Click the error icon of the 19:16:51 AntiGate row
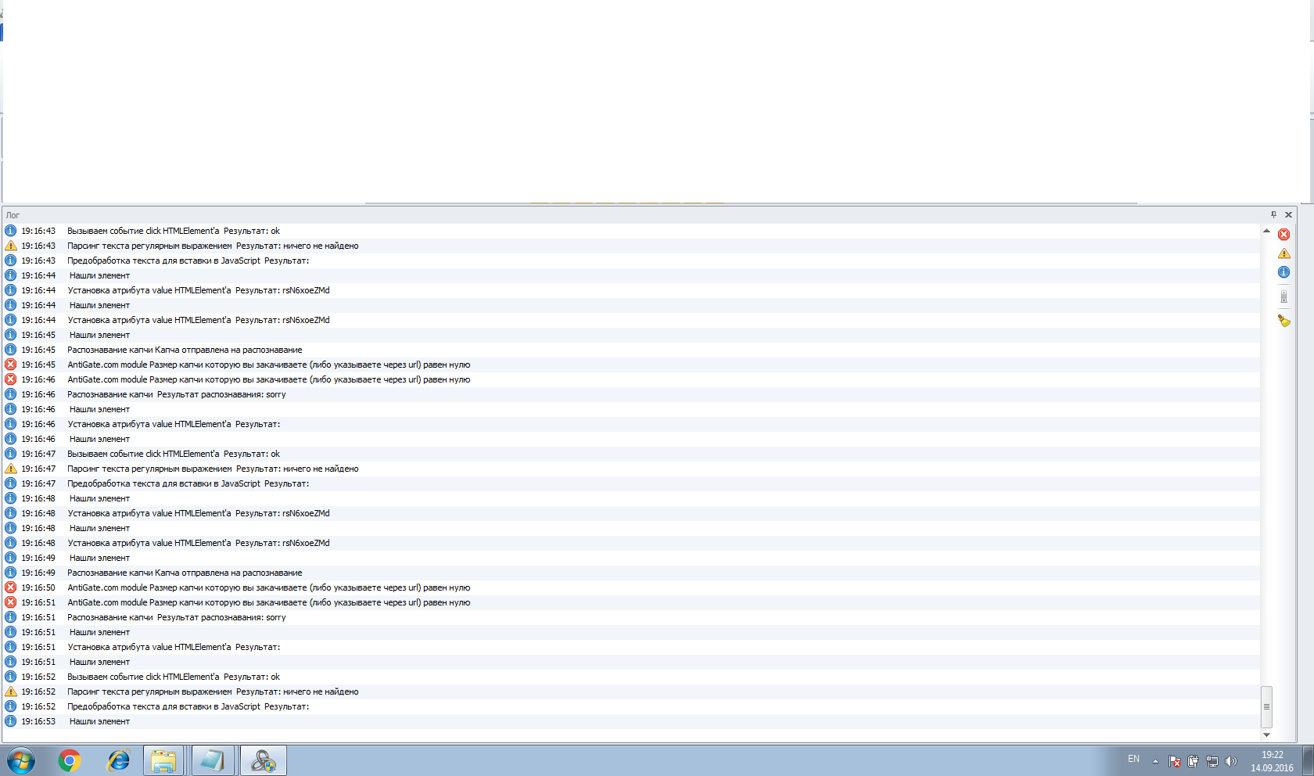 (x=11, y=602)
